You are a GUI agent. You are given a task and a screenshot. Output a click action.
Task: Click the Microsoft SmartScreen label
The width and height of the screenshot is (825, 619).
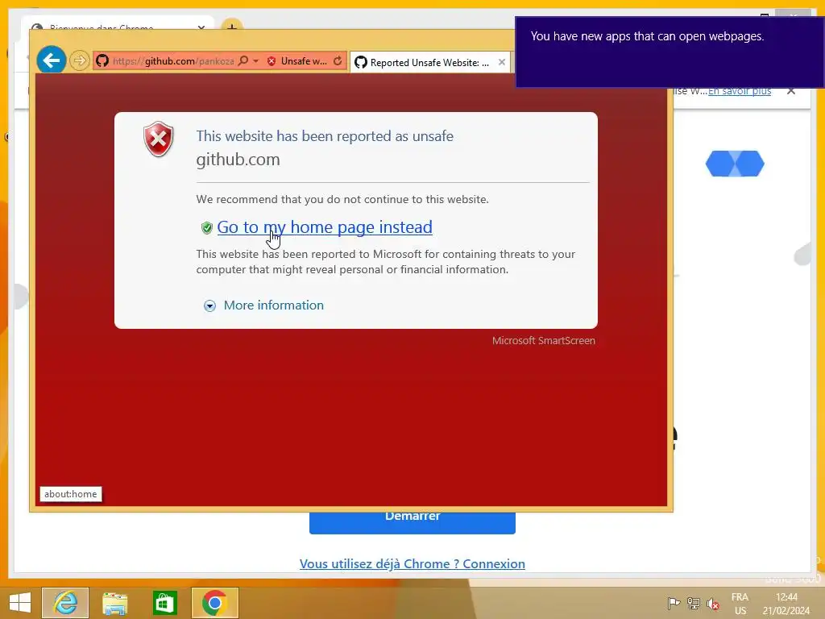tap(544, 341)
